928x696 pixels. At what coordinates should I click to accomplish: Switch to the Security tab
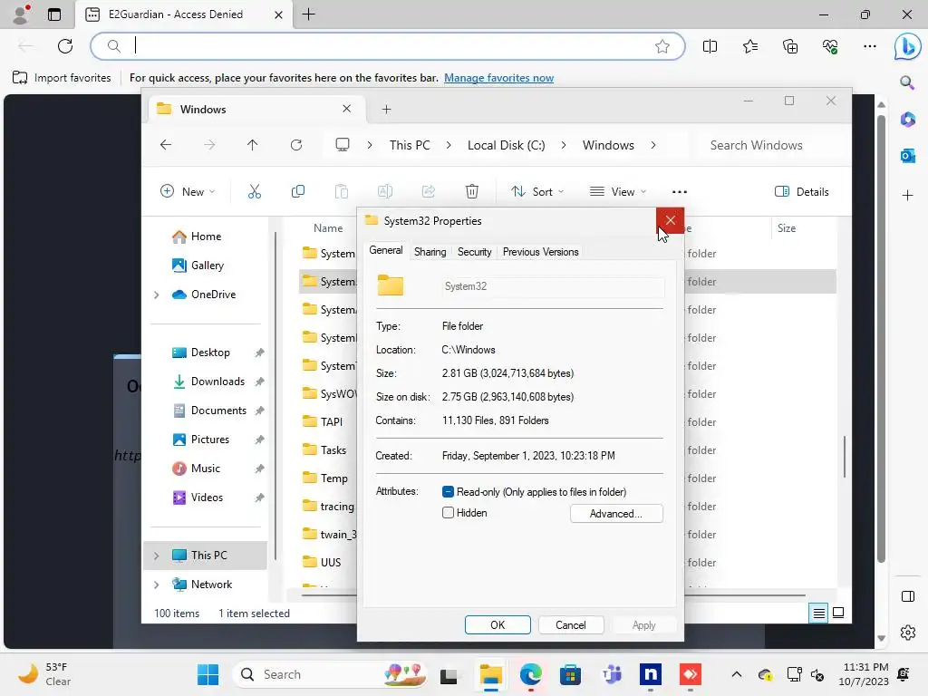tap(474, 252)
